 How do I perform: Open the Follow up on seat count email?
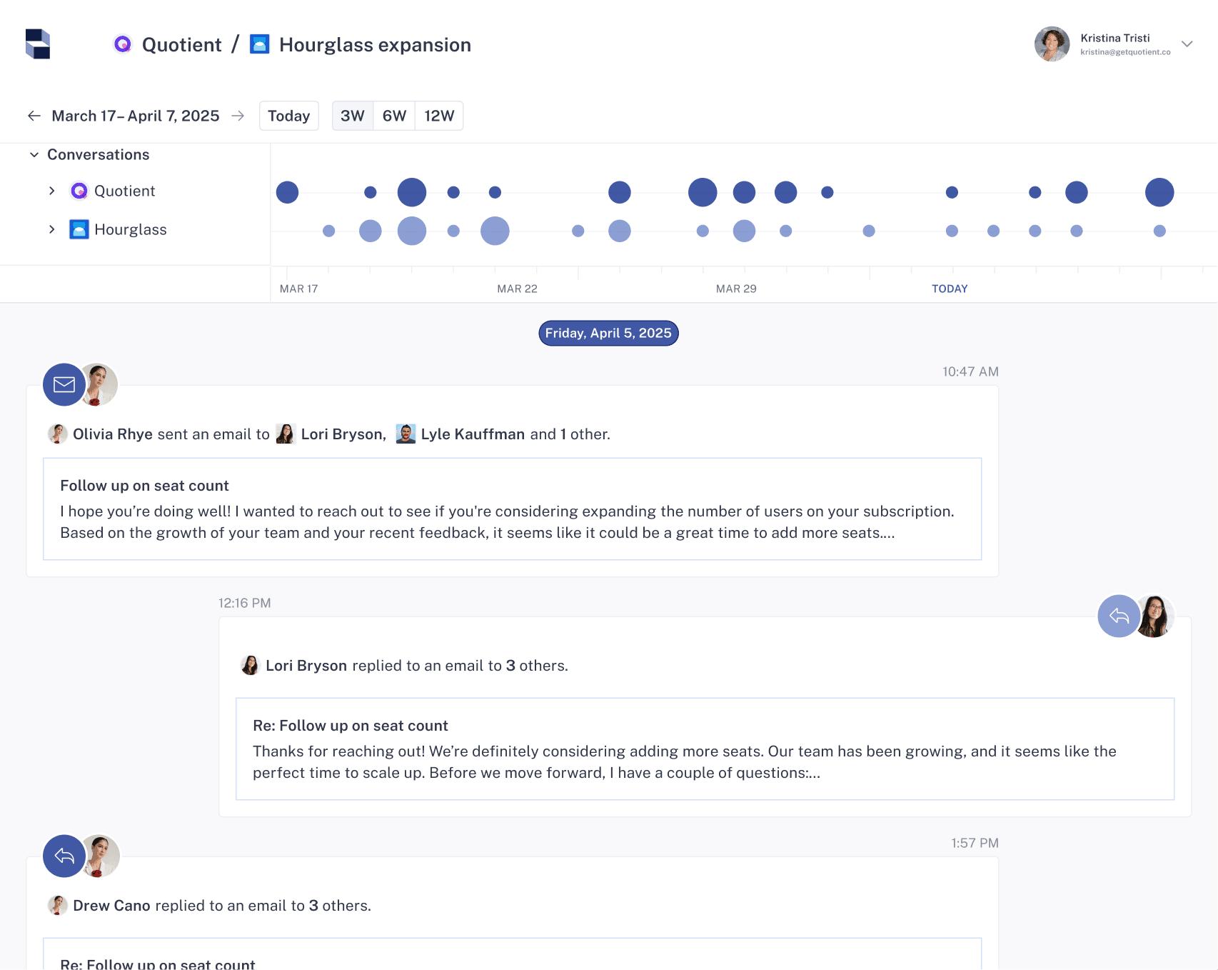(x=513, y=509)
